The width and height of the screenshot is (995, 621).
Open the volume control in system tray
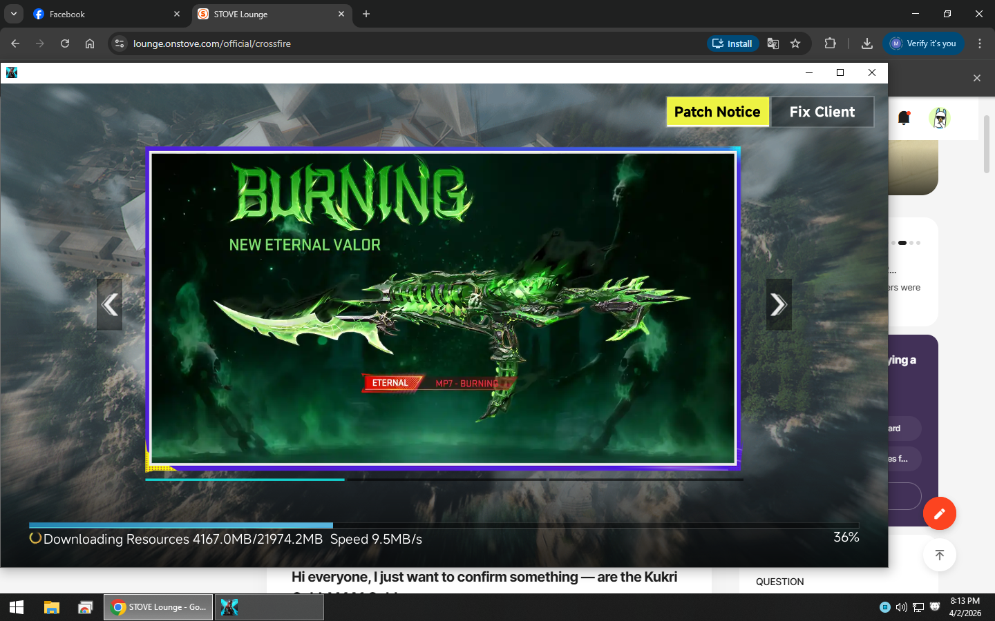click(x=901, y=607)
